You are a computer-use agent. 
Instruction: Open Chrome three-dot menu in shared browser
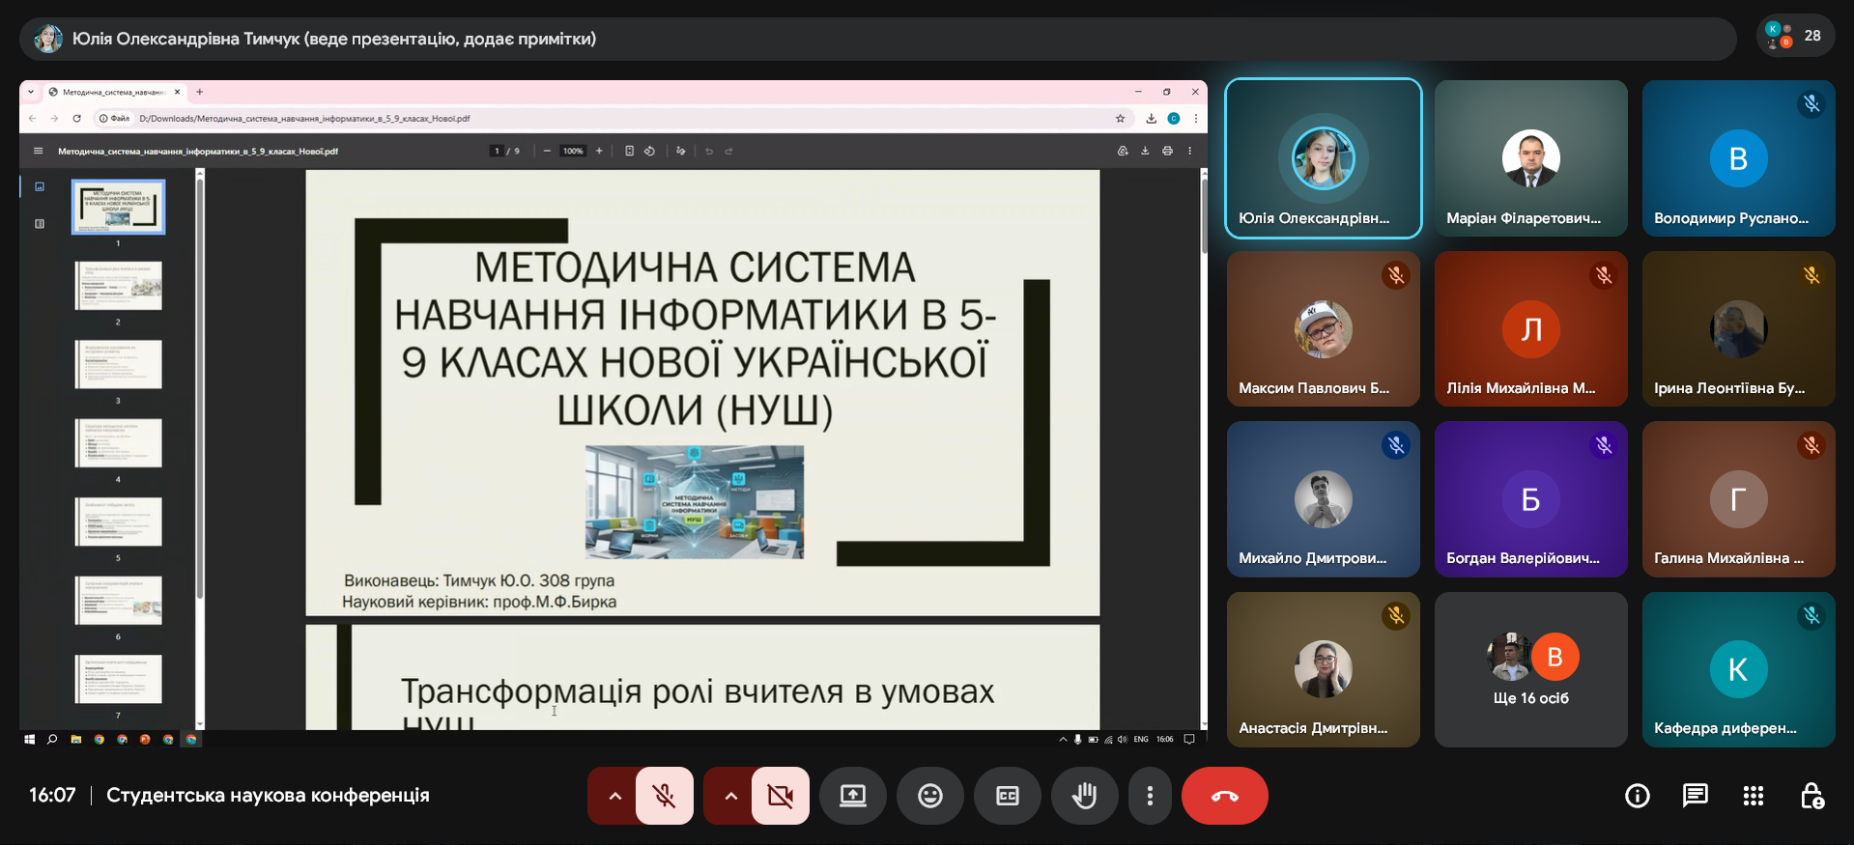[x=1196, y=119]
